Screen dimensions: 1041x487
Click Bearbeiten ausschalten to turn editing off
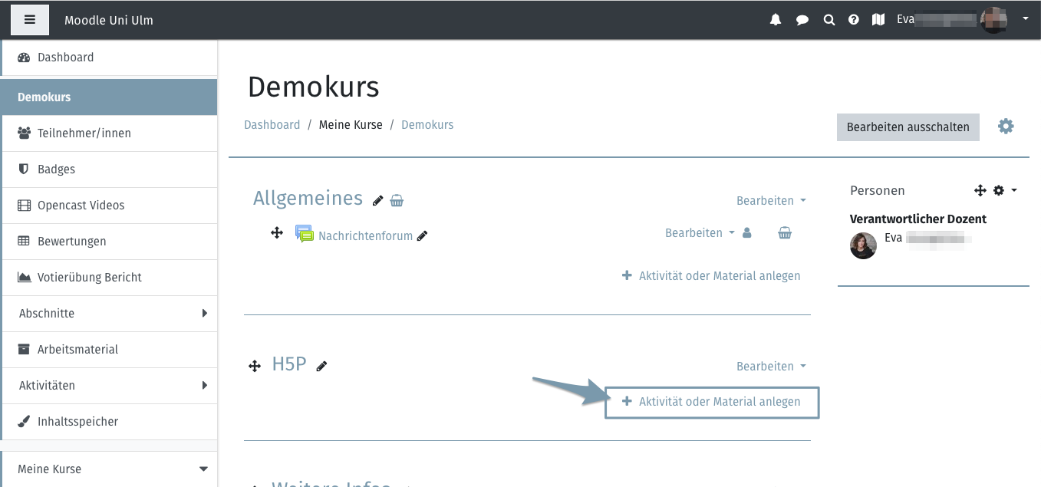pyautogui.click(x=908, y=127)
